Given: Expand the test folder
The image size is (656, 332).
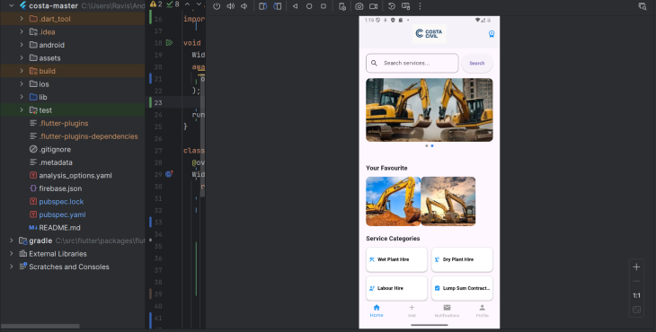Looking at the screenshot, I should click(22, 110).
